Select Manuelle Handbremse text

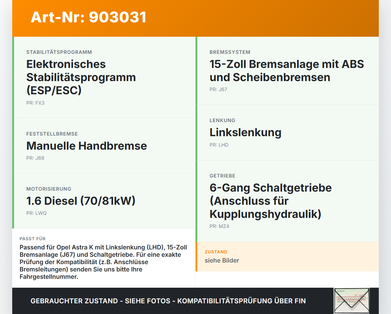click(x=86, y=146)
